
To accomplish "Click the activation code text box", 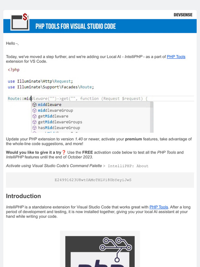I will point(100,180).
